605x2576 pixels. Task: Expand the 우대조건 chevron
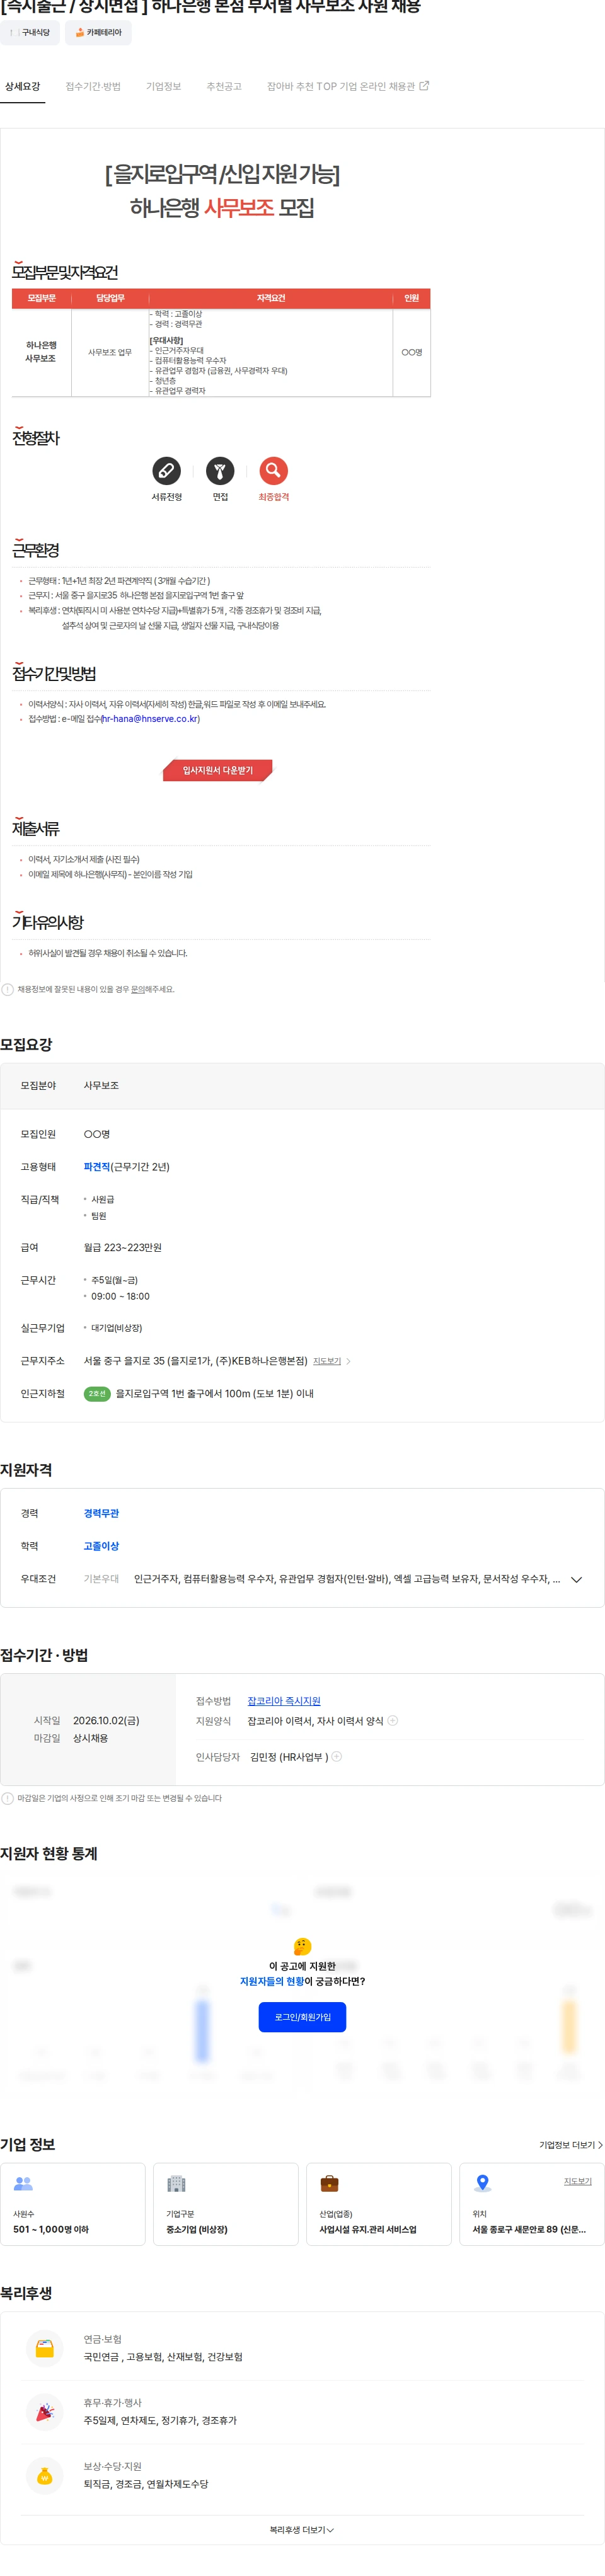coord(576,1579)
